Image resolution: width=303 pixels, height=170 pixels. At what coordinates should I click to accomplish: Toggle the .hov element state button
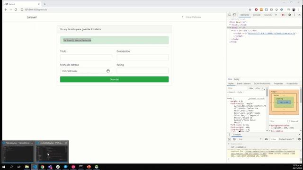click(x=251, y=88)
